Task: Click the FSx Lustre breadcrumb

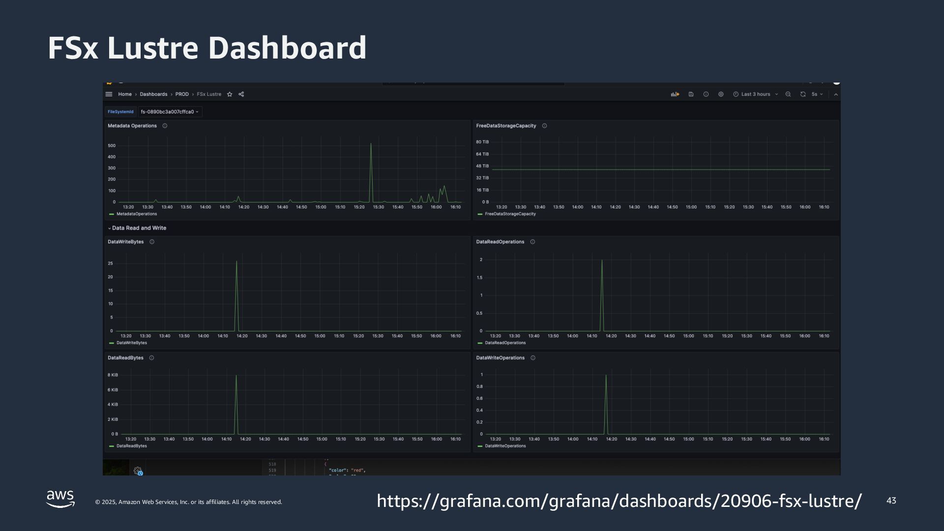Action: point(209,94)
